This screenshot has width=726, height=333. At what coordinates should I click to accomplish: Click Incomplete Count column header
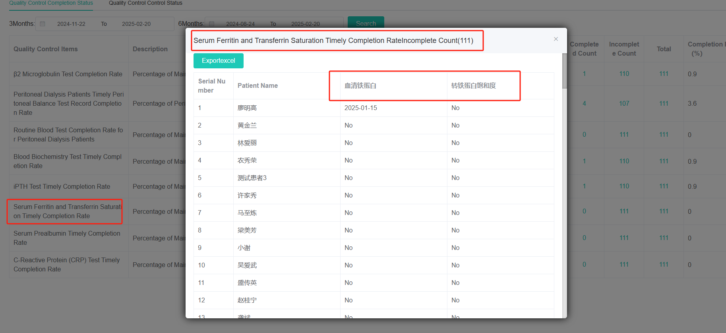pos(624,49)
